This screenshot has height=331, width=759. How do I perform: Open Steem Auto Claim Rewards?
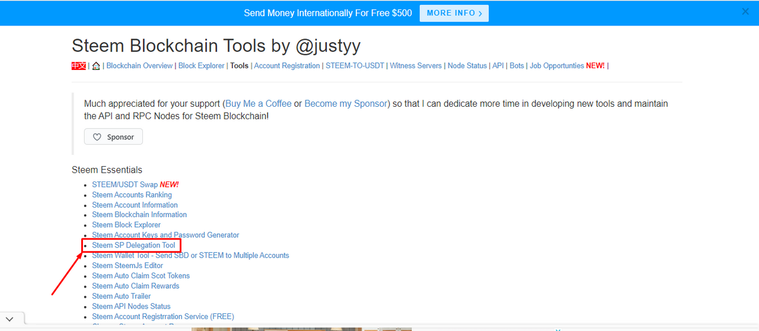135,286
